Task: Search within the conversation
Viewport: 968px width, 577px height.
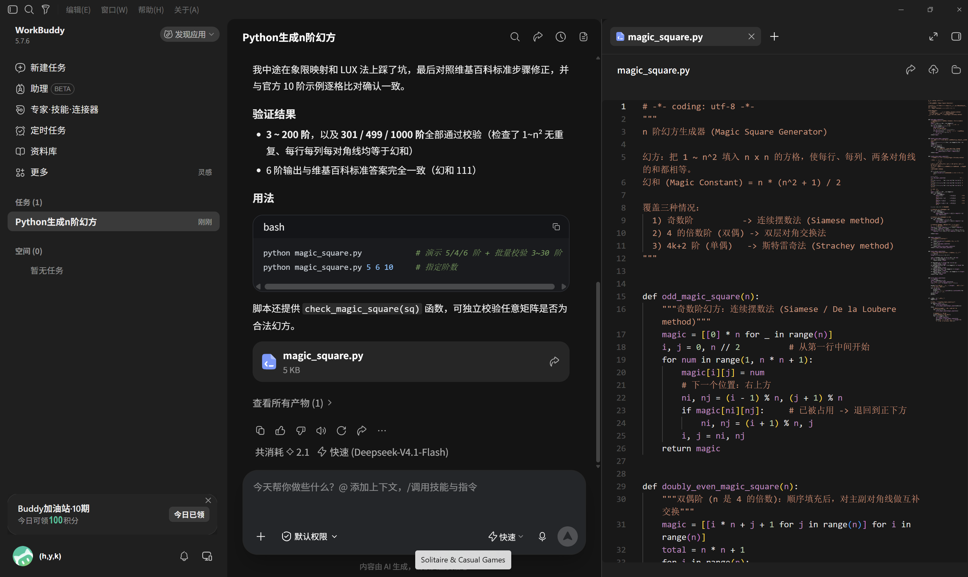Action: tap(515, 37)
